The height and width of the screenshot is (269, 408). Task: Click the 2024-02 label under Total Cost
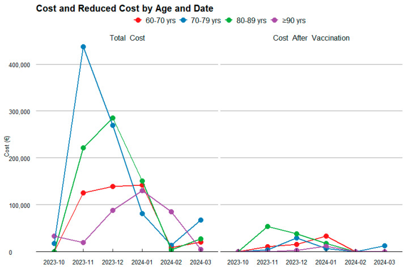[x=171, y=262]
